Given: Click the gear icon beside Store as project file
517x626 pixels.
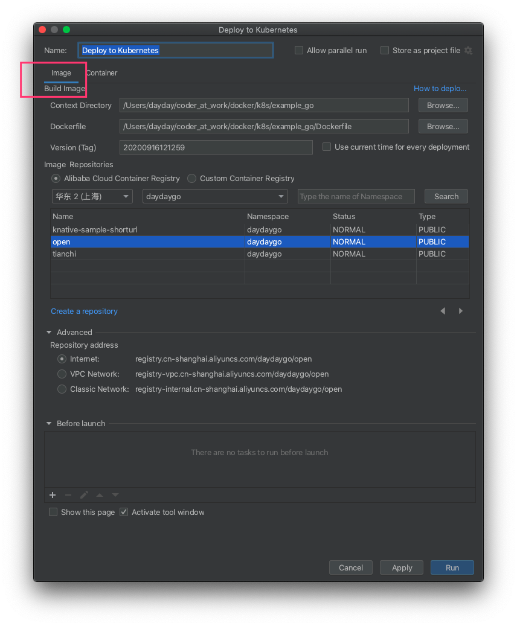Looking at the screenshot, I should (x=468, y=51).
